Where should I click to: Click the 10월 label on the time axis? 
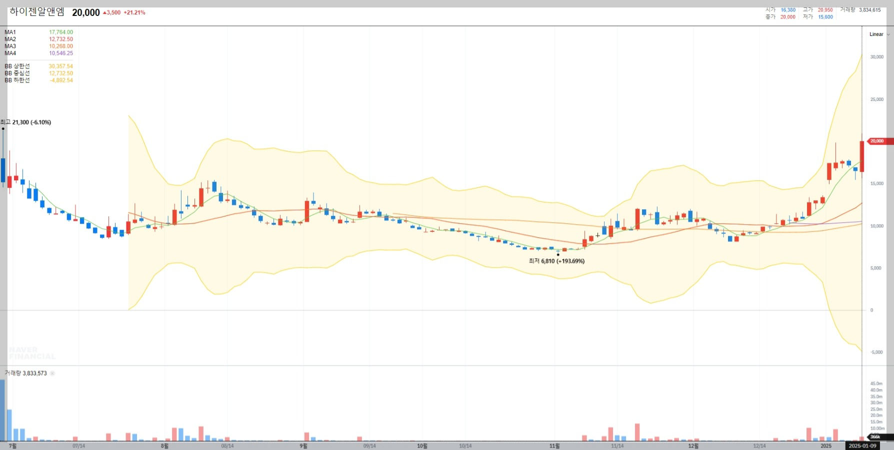point(422,446)
